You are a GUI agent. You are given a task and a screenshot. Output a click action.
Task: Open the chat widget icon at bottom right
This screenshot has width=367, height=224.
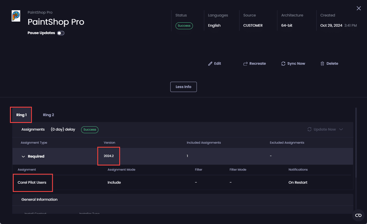(x=358, y=215)
